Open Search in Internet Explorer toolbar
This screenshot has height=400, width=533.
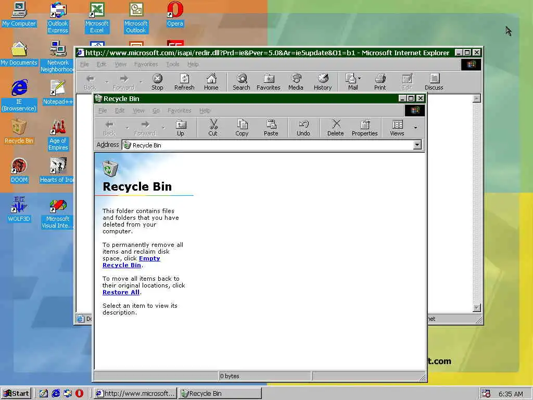(242, 82)
